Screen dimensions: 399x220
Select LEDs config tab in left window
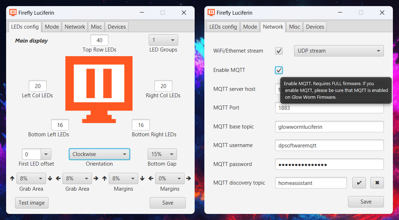pos(25,27)
